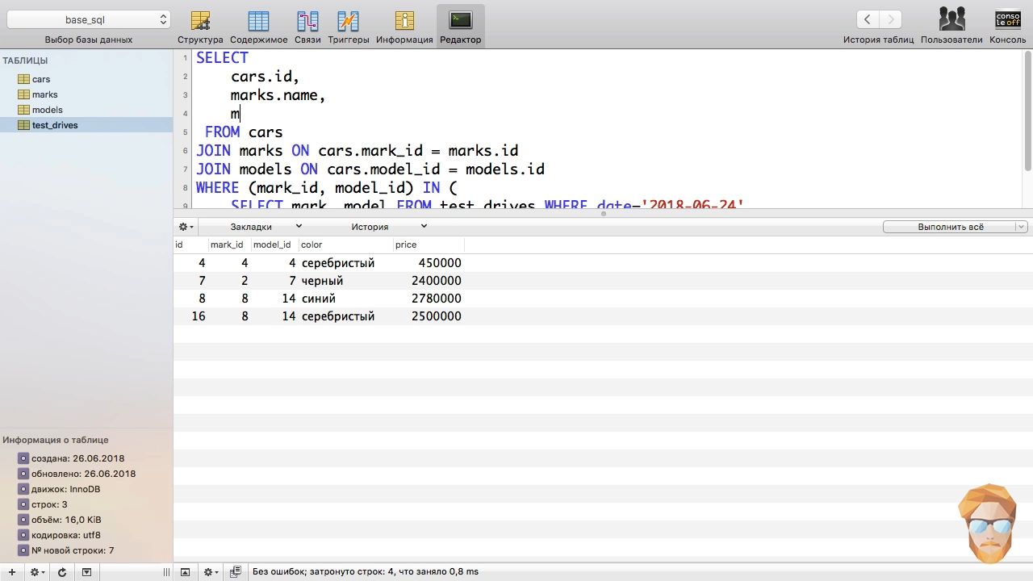This screenshot has width=1033, height=581.
Task: Add a new table with the plus icon
Action: point(10,571)
